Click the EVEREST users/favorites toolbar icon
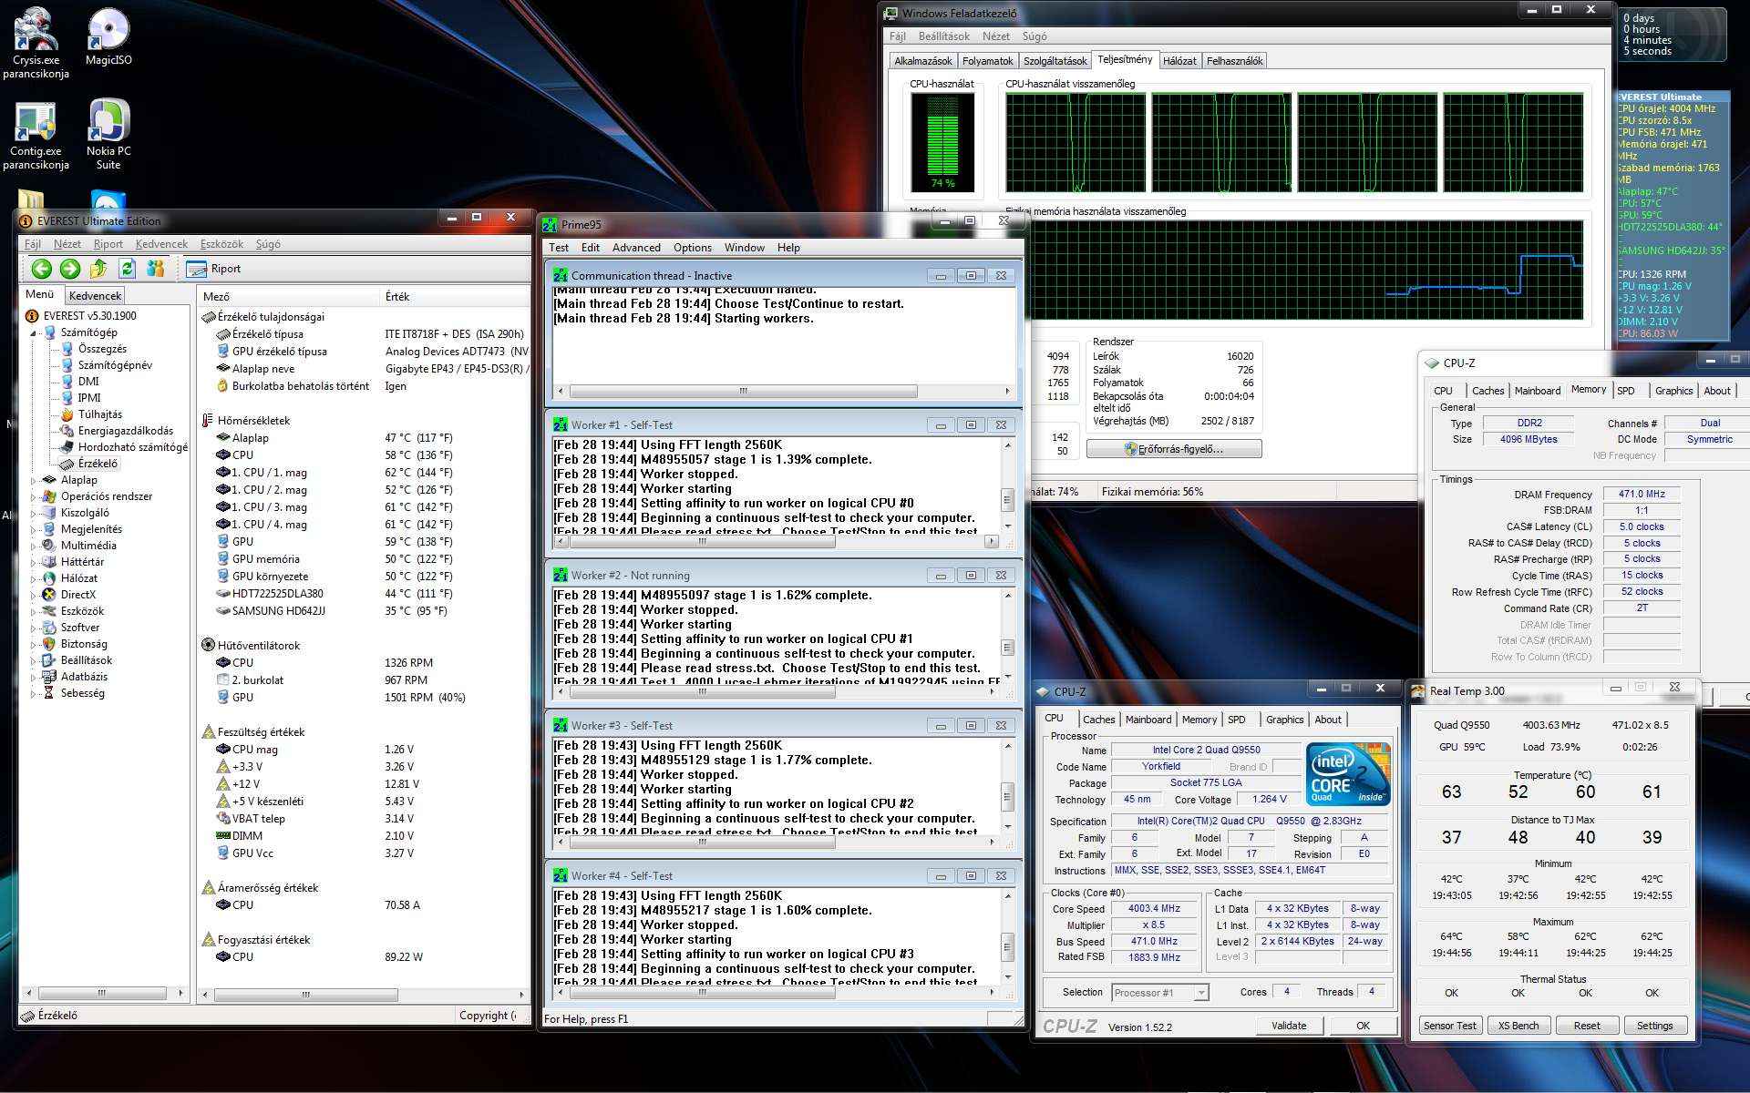 tap(156, 268)
